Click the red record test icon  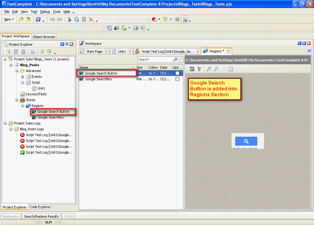[x=154, y=19]
